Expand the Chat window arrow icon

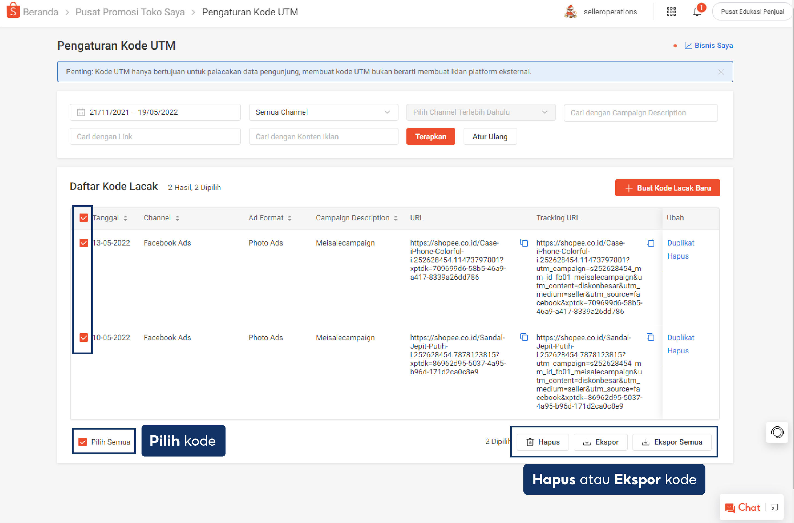775,508
